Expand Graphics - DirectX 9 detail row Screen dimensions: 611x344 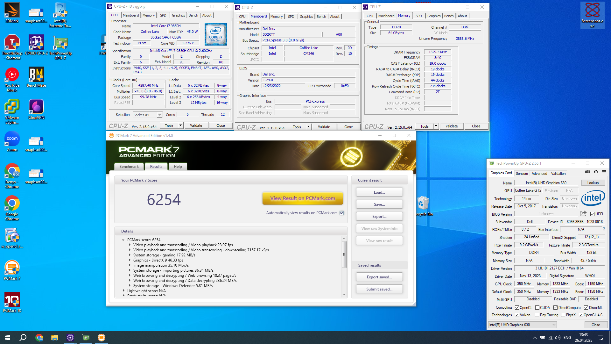pyautogui.click(x=130, y=260)
